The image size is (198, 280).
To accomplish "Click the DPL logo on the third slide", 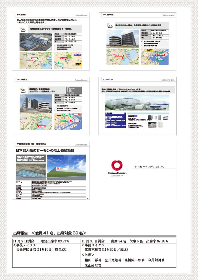I will [x=23, y=90].
